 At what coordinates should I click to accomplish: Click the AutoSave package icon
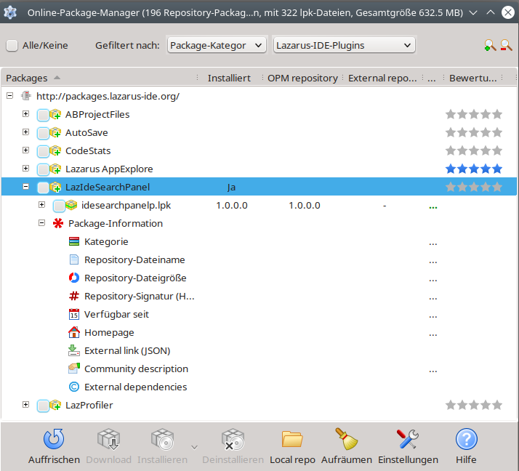tap(55, 133)
